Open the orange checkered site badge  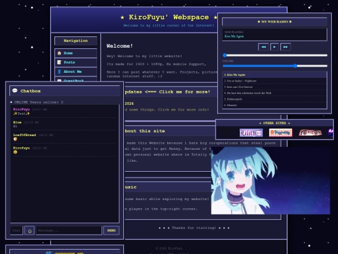pyautogui.click(x=280, y=132)
